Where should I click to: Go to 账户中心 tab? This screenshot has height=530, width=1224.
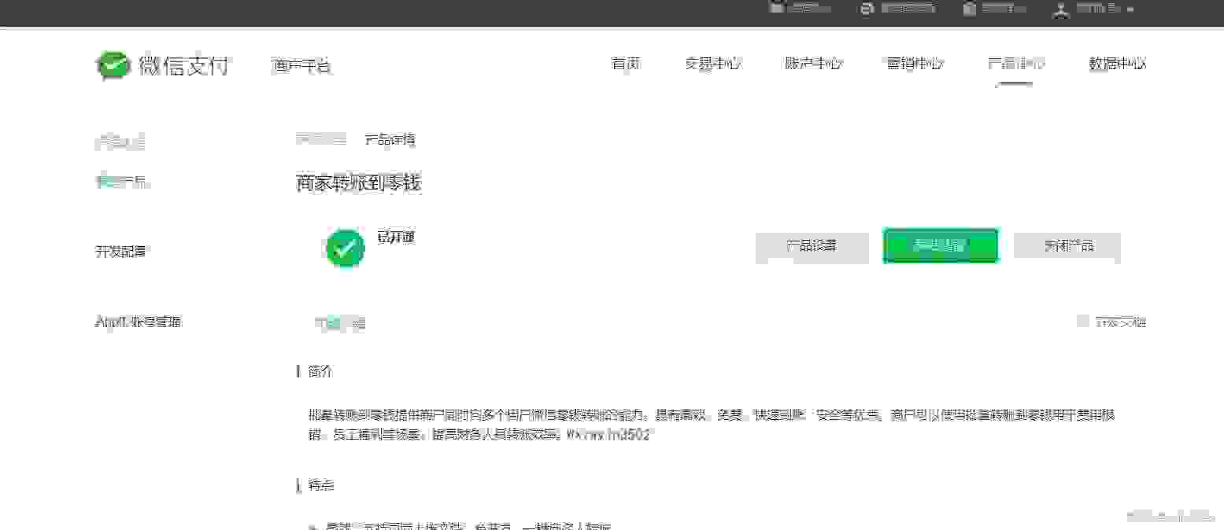click(x=813, y=64)
